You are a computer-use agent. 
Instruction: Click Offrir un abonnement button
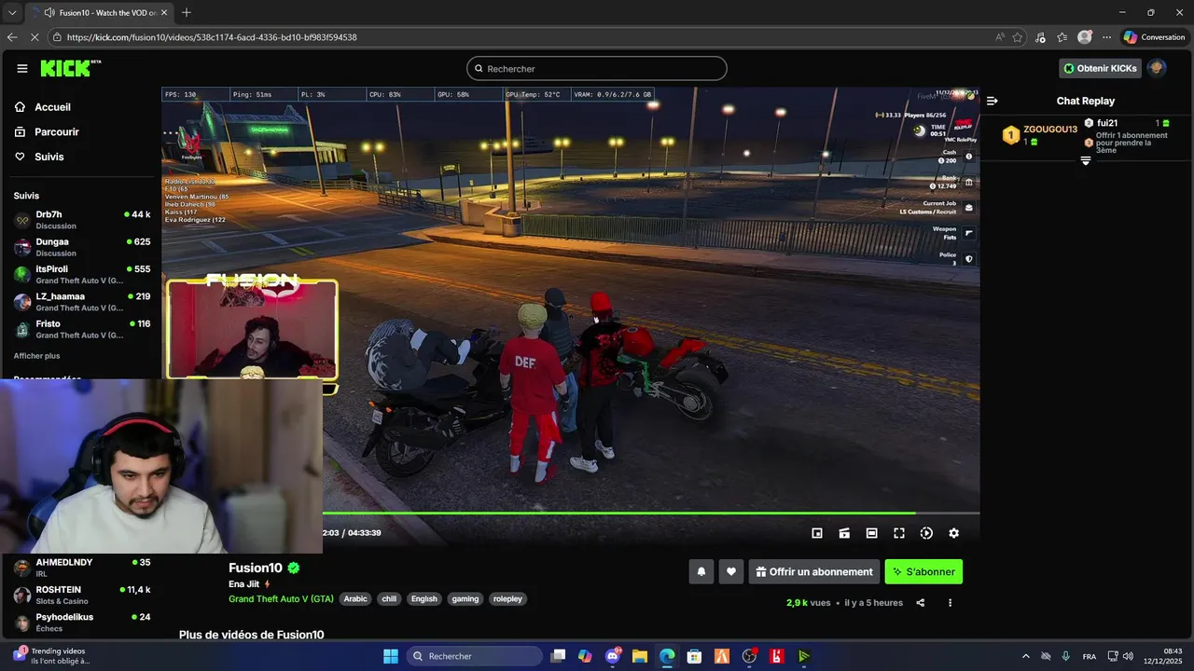pyautogui.click(x=814, y=571)
